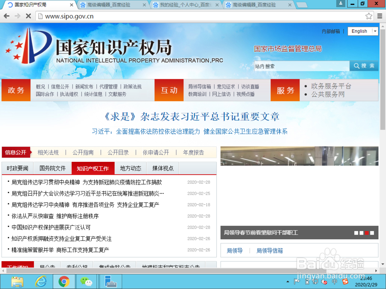
Task: Click the site search magnifier 搜索 button
Action: [364, 66]
